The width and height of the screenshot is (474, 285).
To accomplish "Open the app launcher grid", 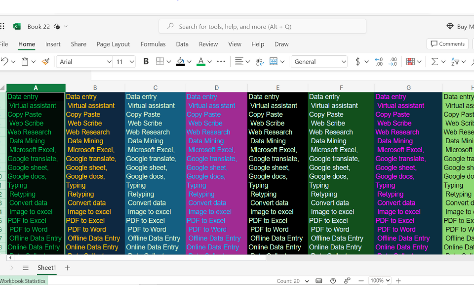I will pos(2,26).
